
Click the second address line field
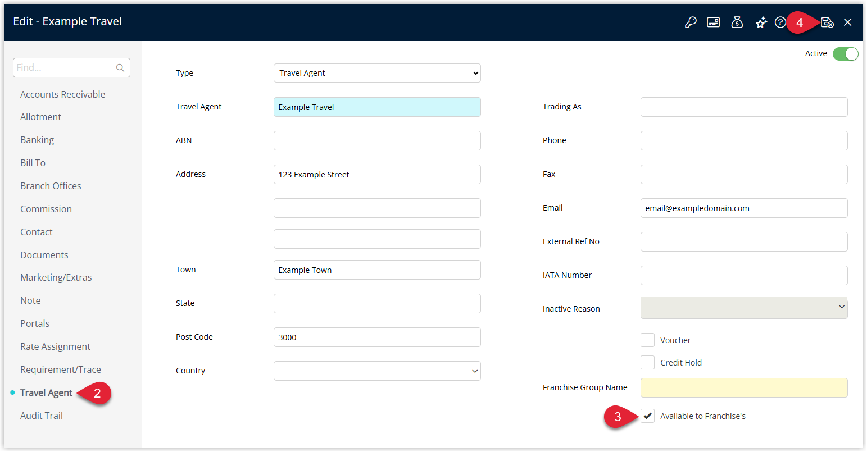(x=377, y=208)
